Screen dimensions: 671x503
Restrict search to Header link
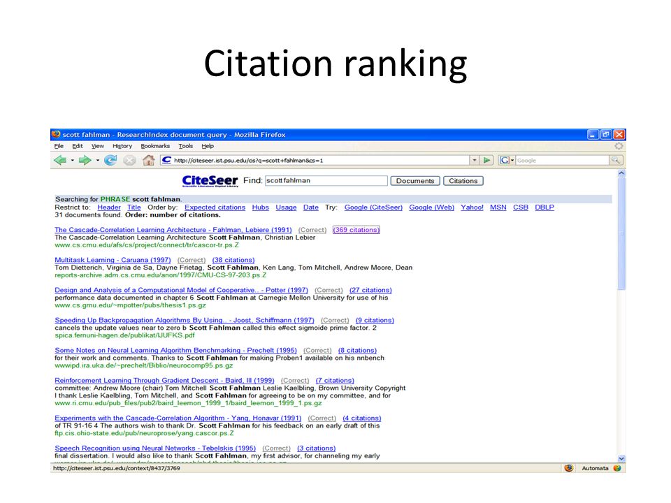tap(109, 207)
